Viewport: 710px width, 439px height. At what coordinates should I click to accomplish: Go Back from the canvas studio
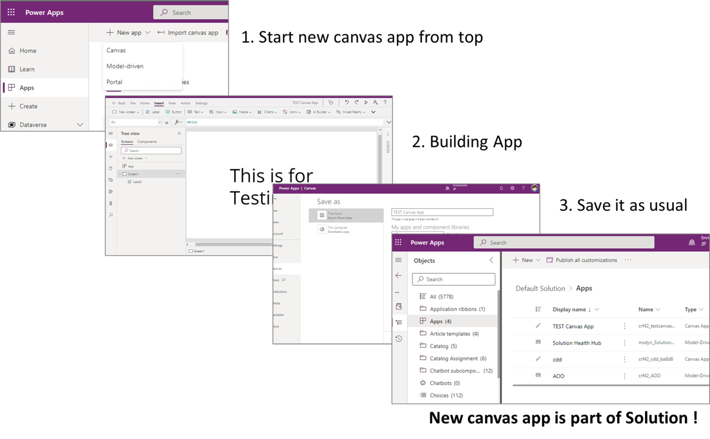pyautogui.click(x=119, y=103)
